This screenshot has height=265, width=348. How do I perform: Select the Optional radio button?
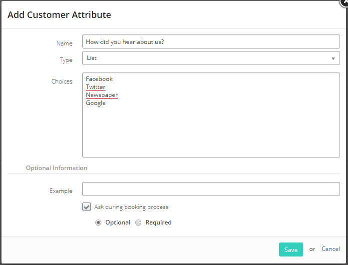pyautogui.click(x=98, y=222)
